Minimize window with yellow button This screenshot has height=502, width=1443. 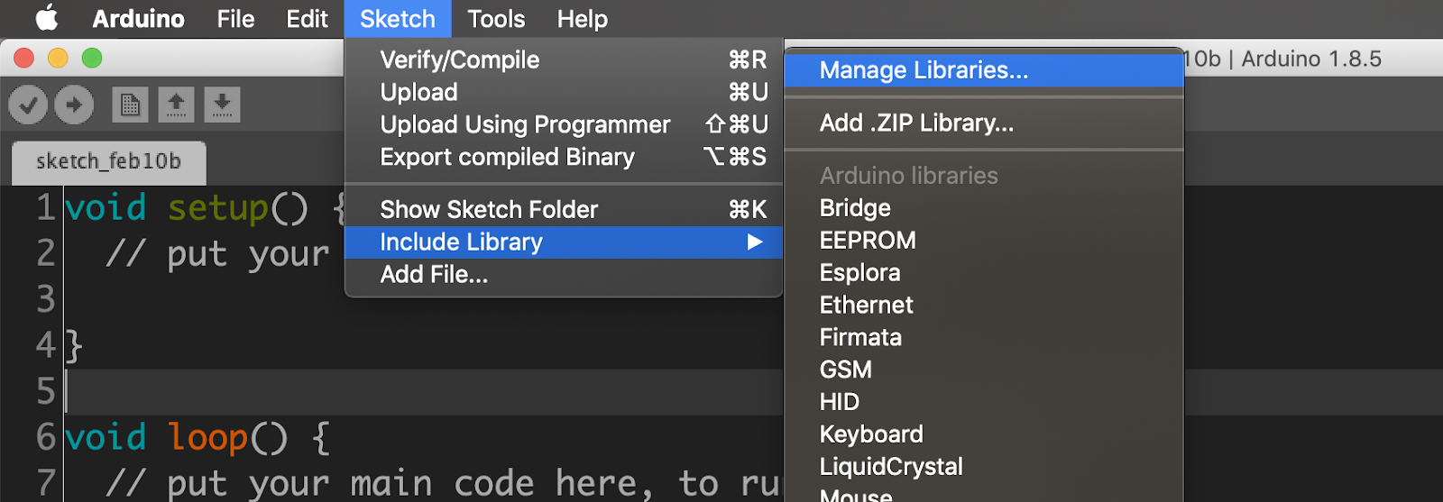point(58,59)
